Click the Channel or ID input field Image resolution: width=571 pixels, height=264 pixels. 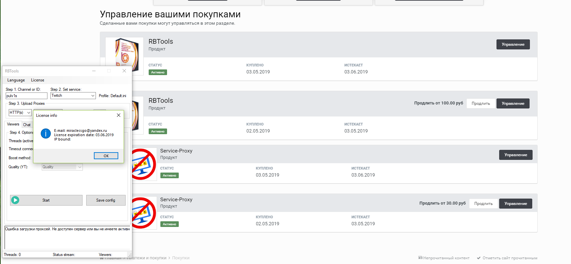tap(26, 96)
